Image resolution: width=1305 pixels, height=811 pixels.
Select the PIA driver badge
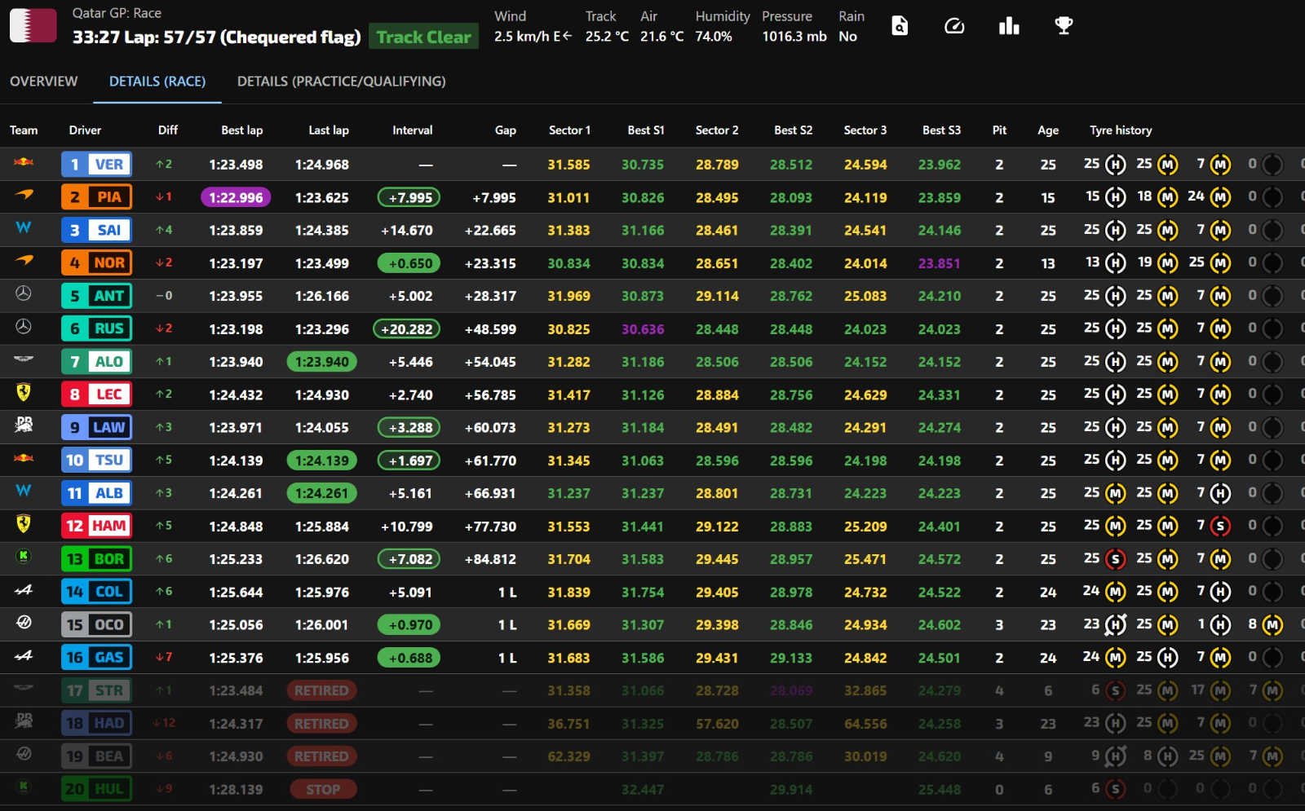coord(96,197)
